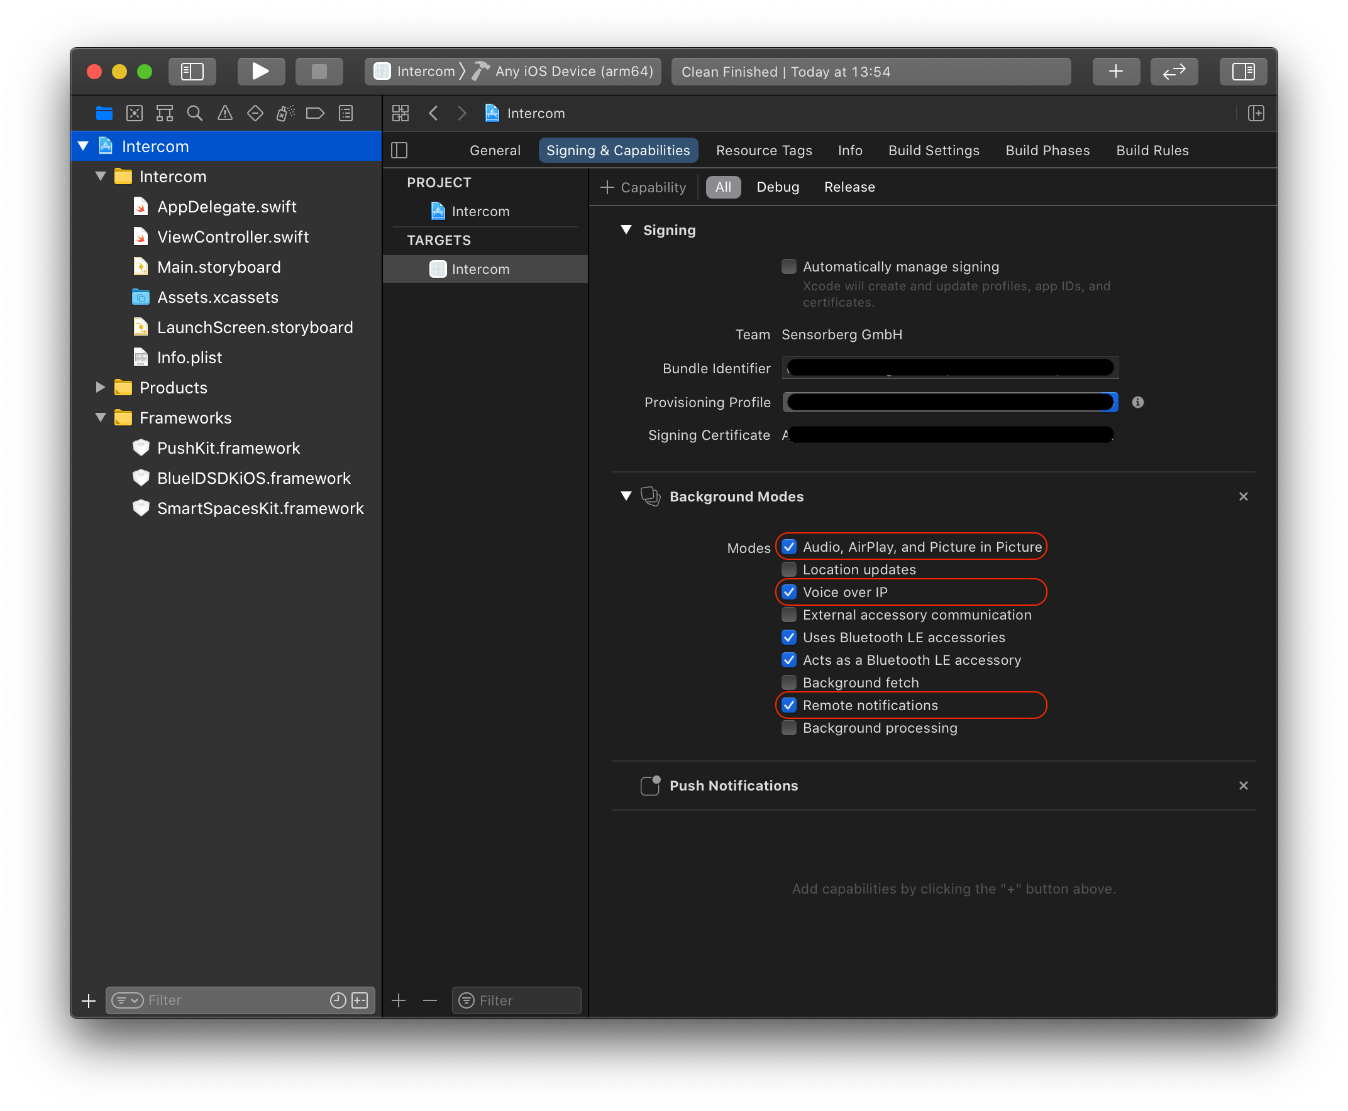Click the related items grid icon
1348x1111 pixels.
click(401, 113)
